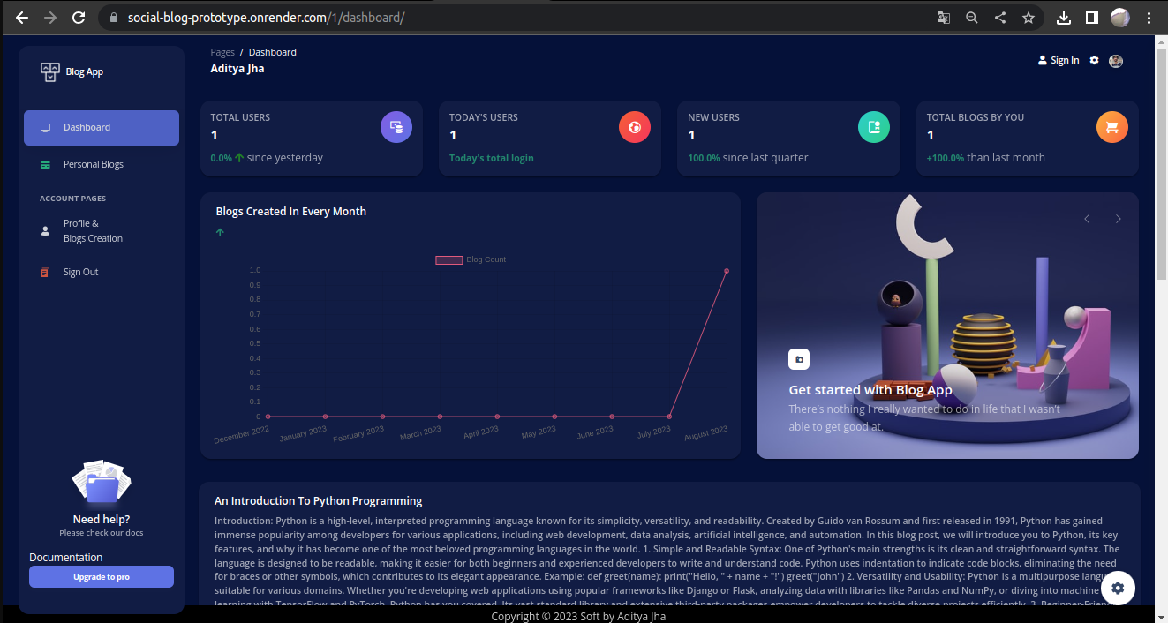Click the August 2023 chart data point
The width and height of the screenshot is (1168, 623).
coord(727,271)
